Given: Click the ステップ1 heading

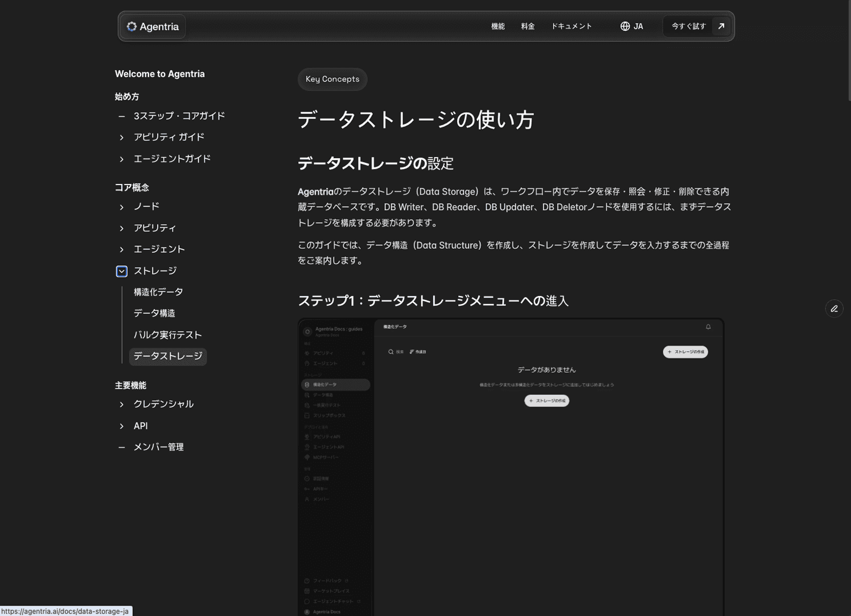Looking at the screenshot, I should (433, 301).
